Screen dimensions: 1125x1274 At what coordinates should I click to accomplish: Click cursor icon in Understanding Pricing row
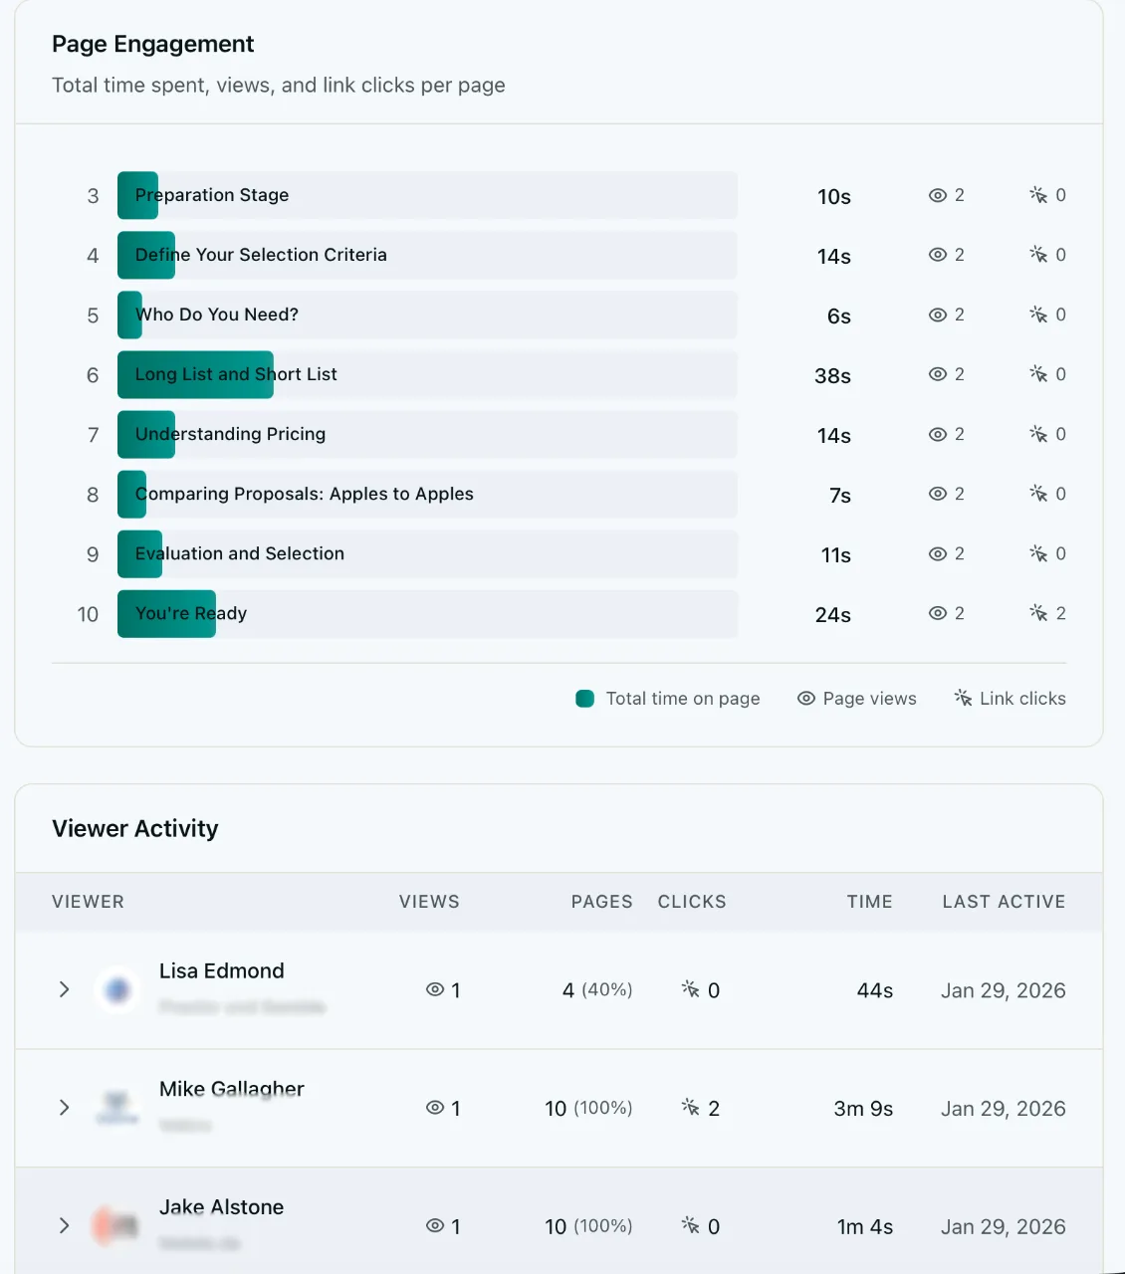pos(1038,434)
